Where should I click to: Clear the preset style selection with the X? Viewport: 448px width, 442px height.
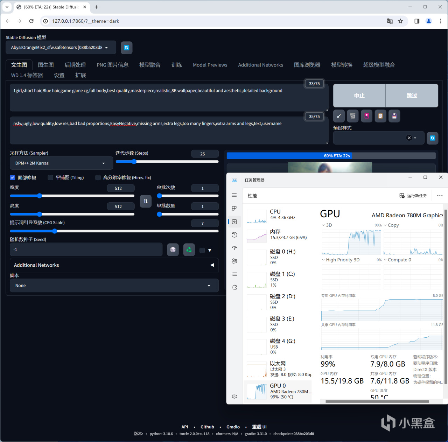pos(409,138)
